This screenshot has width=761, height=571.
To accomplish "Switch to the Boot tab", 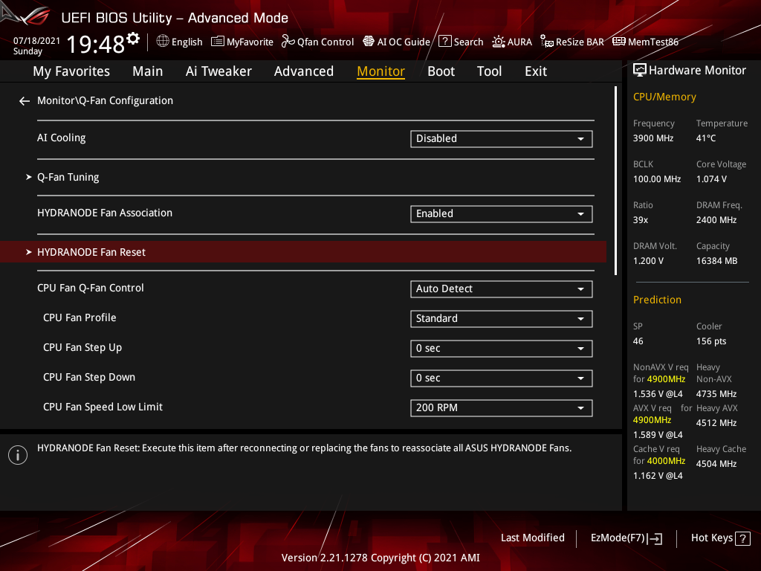I will (x=441, y=71).
